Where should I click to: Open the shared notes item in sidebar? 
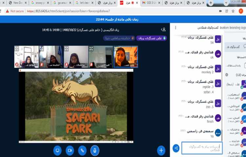pos(236,66)
